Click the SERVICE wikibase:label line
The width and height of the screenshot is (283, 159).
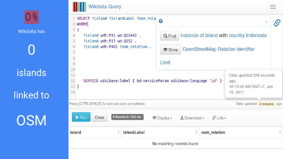(x=153, y=81)
